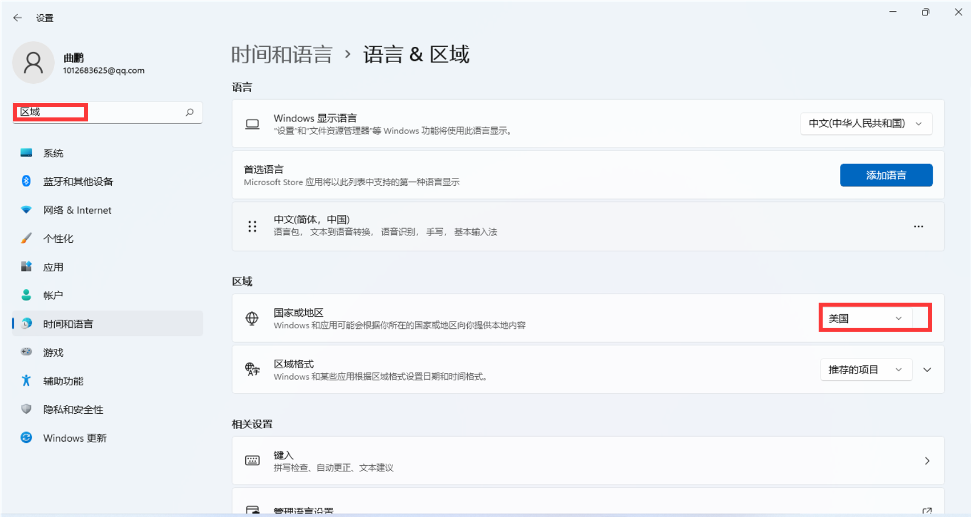Viewport: 971px width, 517px height.
Task: Open Windows 更新 settings page
Action: (107, 438)
